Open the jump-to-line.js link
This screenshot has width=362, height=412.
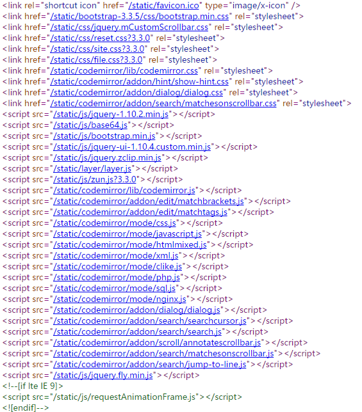tap(150, 365)
